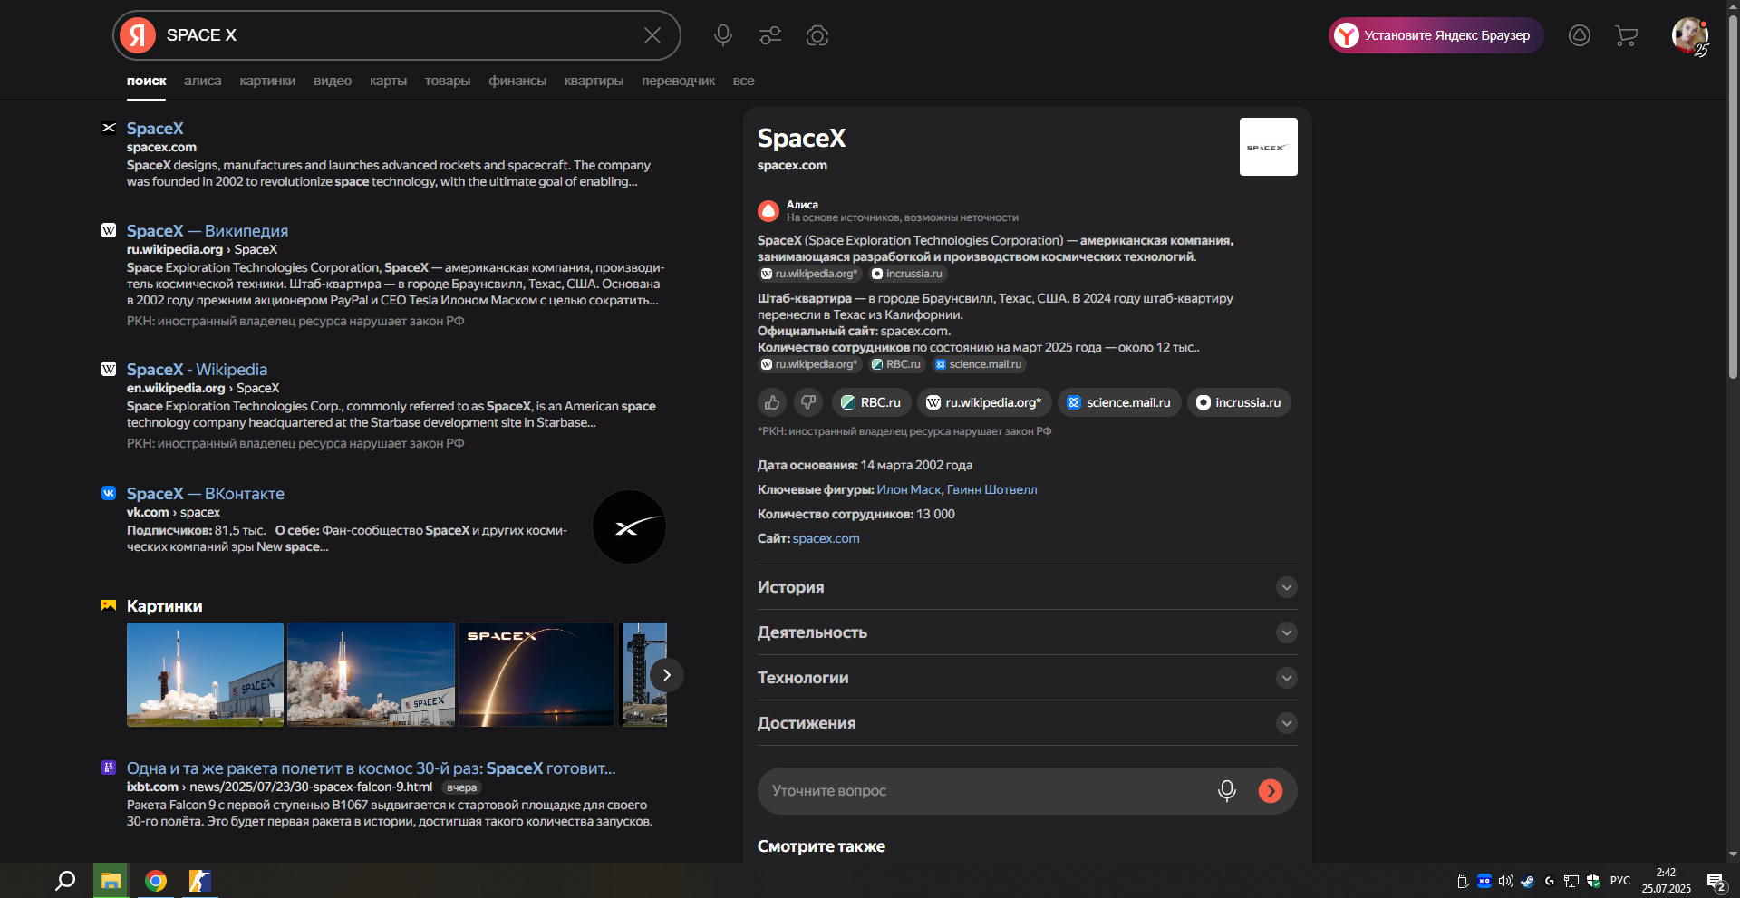Expand the Достижения section
The height and width of the screenshot is (898, 1740).
[x=1286, y=723]
